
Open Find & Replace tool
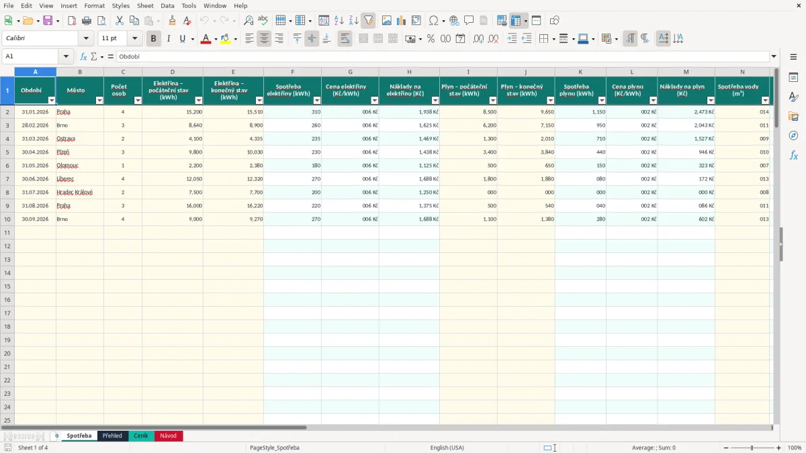(249, 21)
